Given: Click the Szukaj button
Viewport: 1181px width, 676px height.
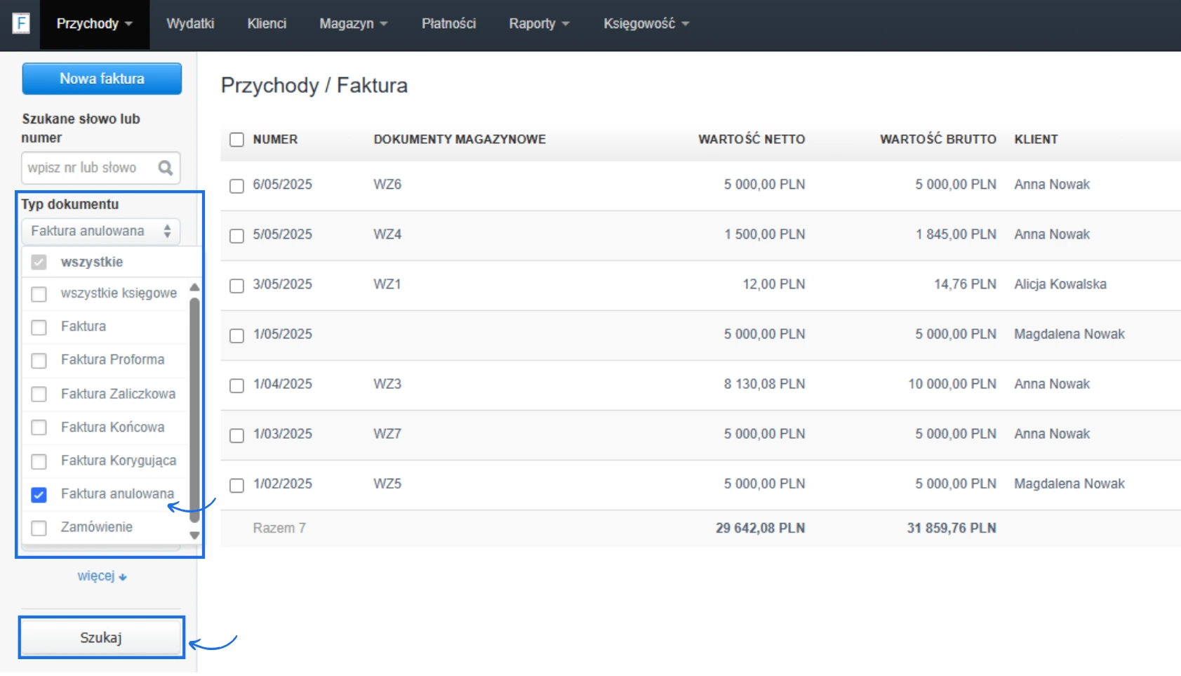Looking at the screenshot, I should tap(101, 637).
